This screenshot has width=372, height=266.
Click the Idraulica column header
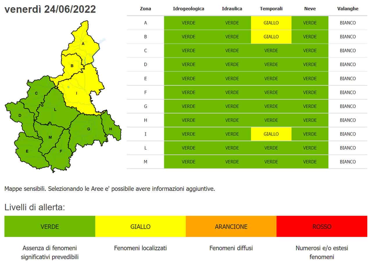point(232,9)
